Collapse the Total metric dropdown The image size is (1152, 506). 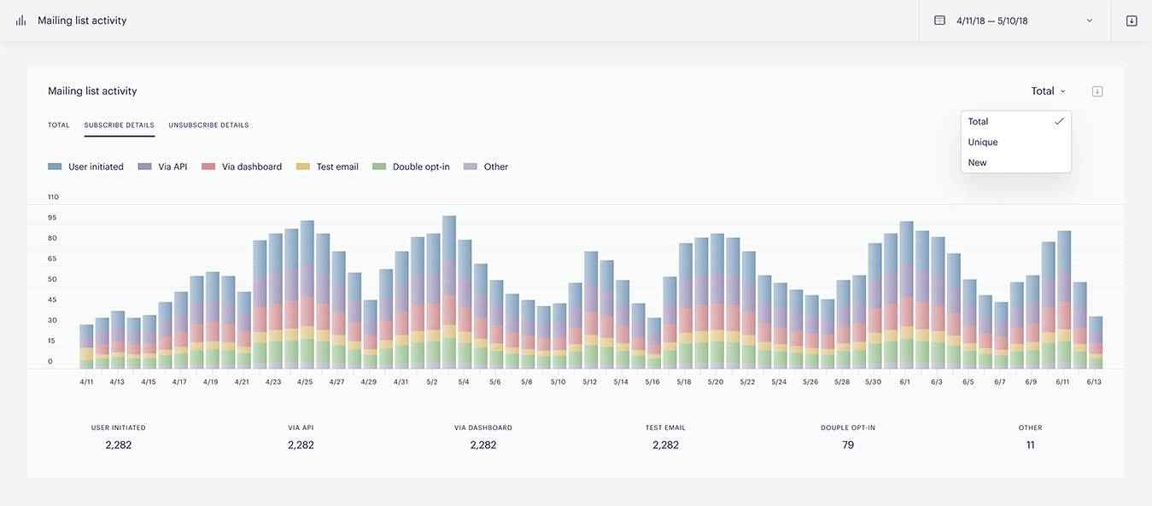[1048, 91]
